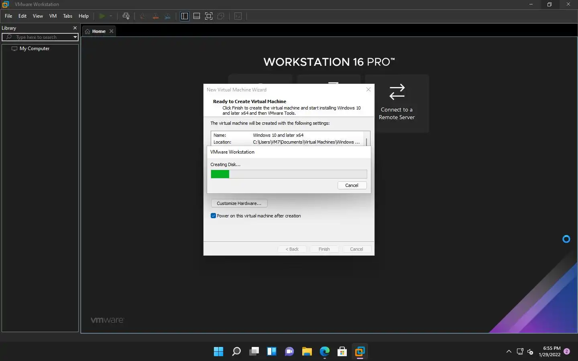Open the VM menu
This screenshot has width=578, height=361.
[53, 16]
